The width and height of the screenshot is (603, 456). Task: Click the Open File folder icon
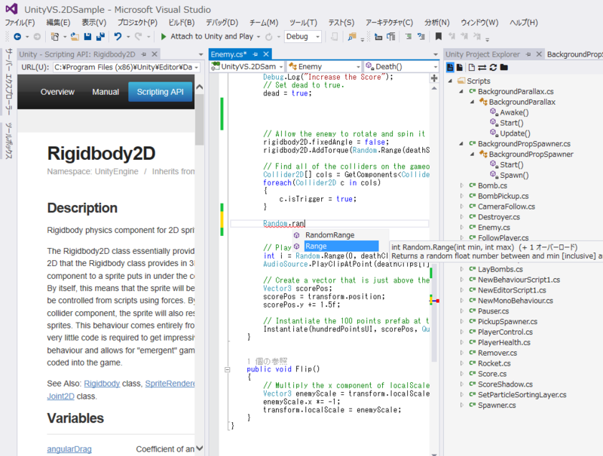pos(75,36)
